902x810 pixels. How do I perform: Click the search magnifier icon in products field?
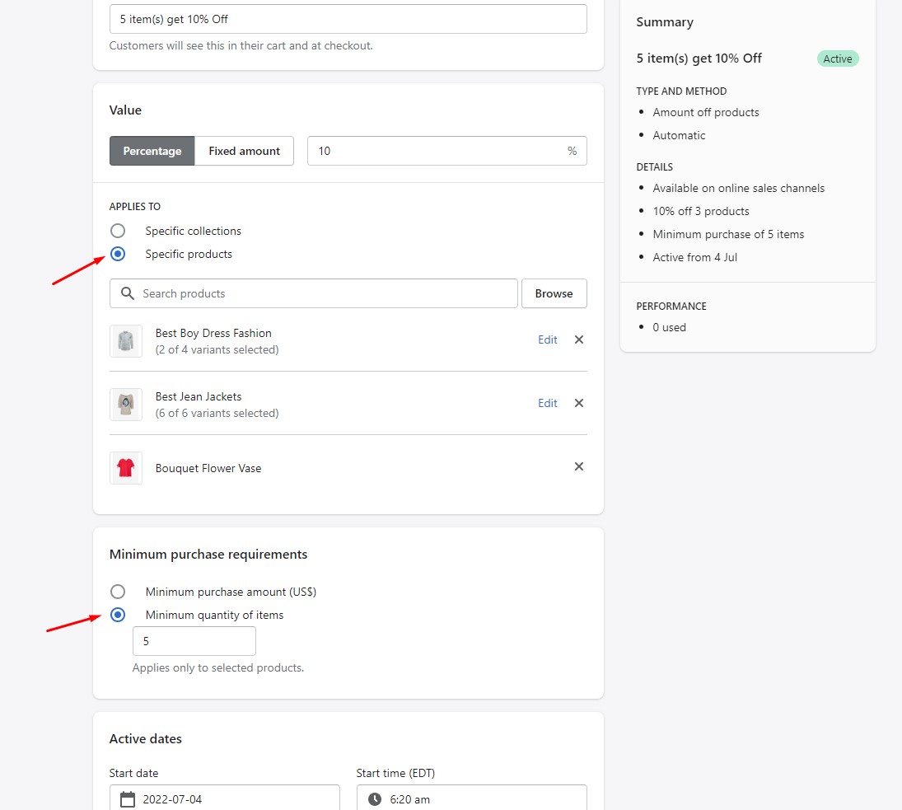click(x=127, y=293)
